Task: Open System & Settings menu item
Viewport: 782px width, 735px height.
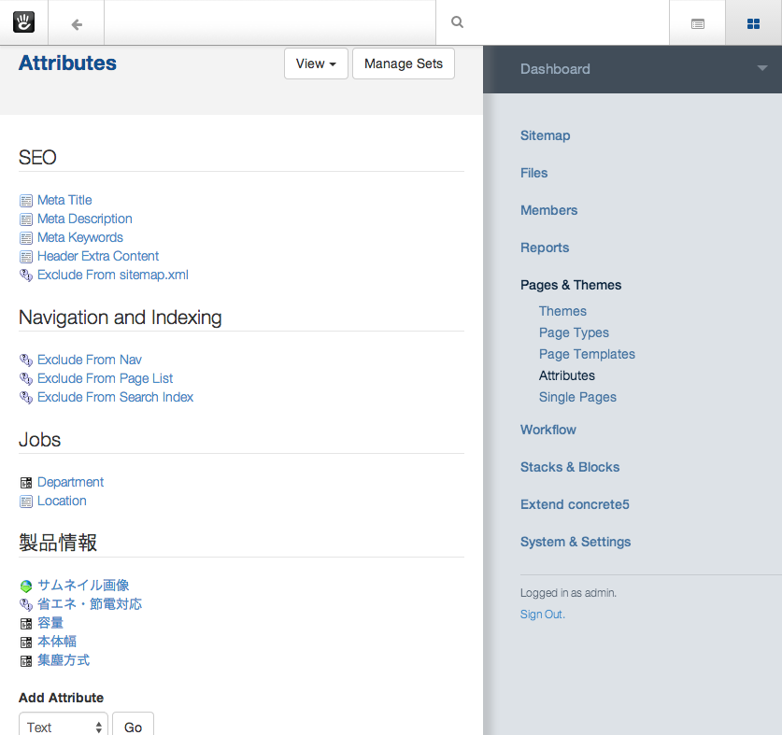Action: [x=575, y=542]
